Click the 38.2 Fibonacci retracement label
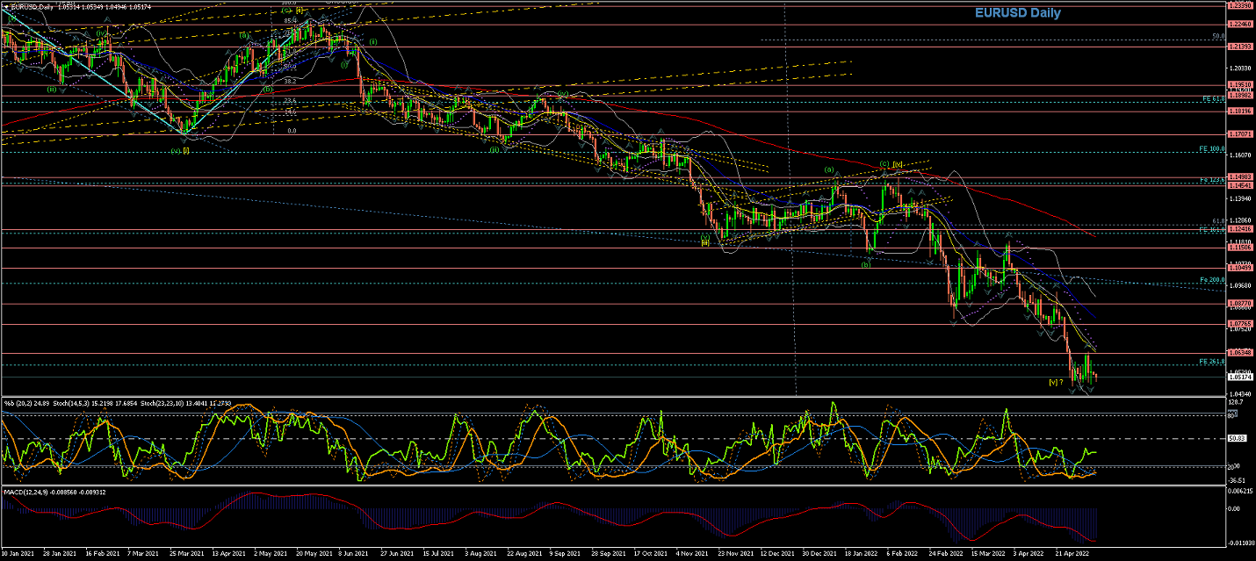This screenshot has height=561, width=1256. point(288,81)
